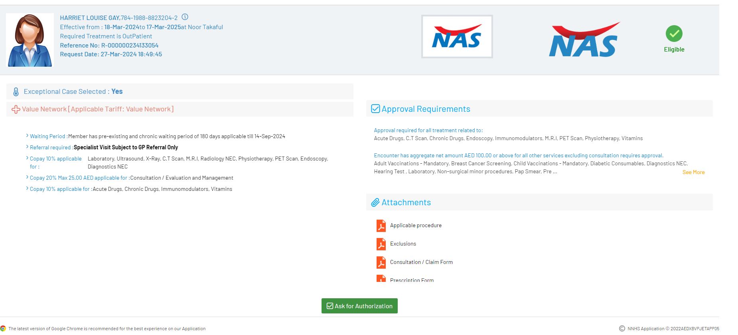The width and height of the screenshot is (738, 335).
Task: Click the info icon beside the member ID
Action: [185, 17]
